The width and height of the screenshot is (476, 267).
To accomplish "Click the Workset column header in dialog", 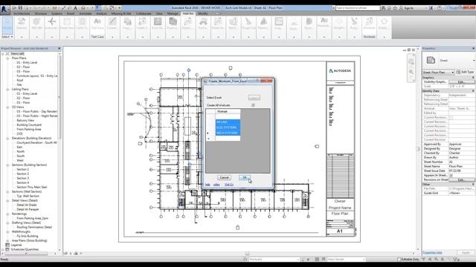I will coord(228,112).
